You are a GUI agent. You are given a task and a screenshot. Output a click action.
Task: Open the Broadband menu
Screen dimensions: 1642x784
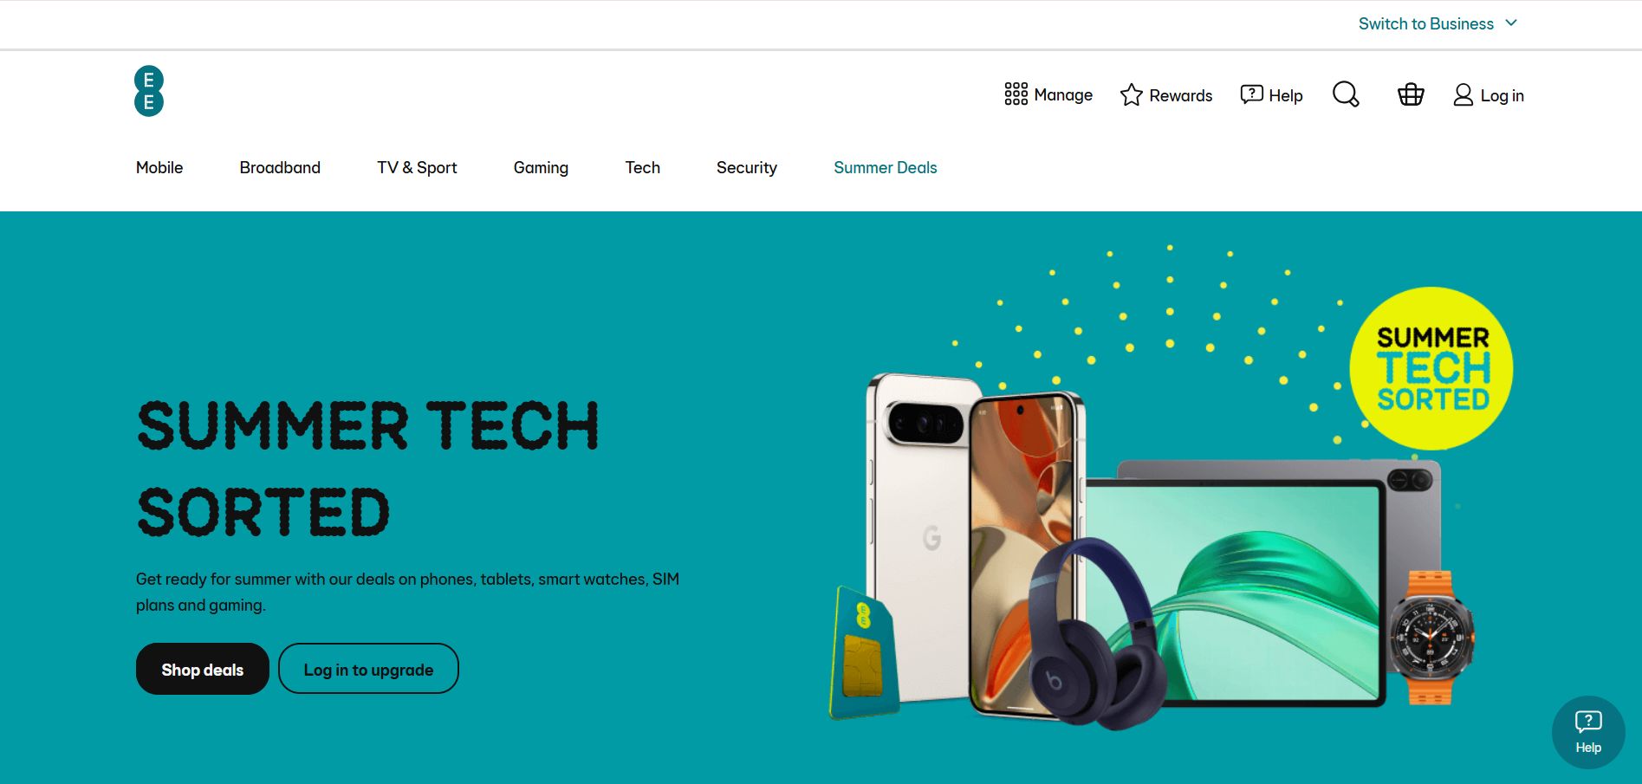pyautogui.click(x=280, y=167)
